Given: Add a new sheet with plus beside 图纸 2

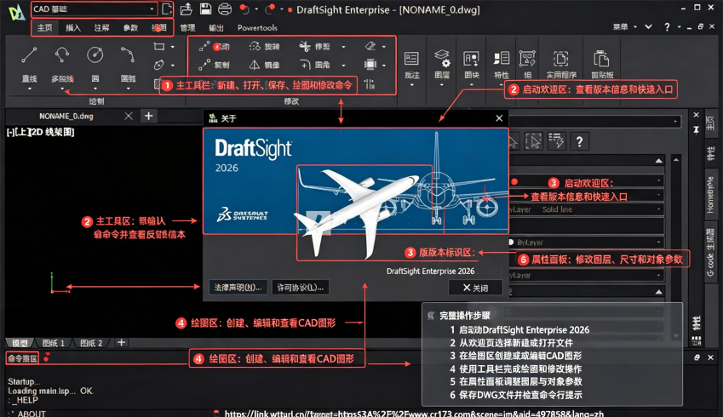Looking at the screenshot, I should (x=121, y=343).
